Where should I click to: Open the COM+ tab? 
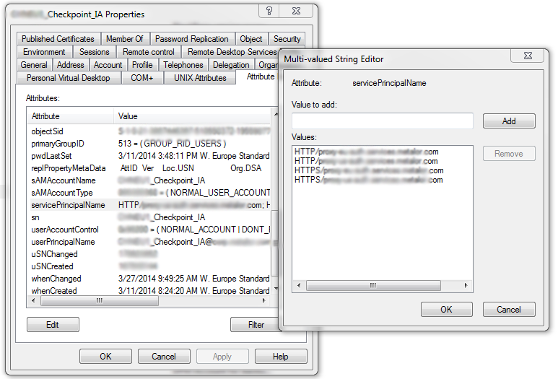click(x=142, y=78)
